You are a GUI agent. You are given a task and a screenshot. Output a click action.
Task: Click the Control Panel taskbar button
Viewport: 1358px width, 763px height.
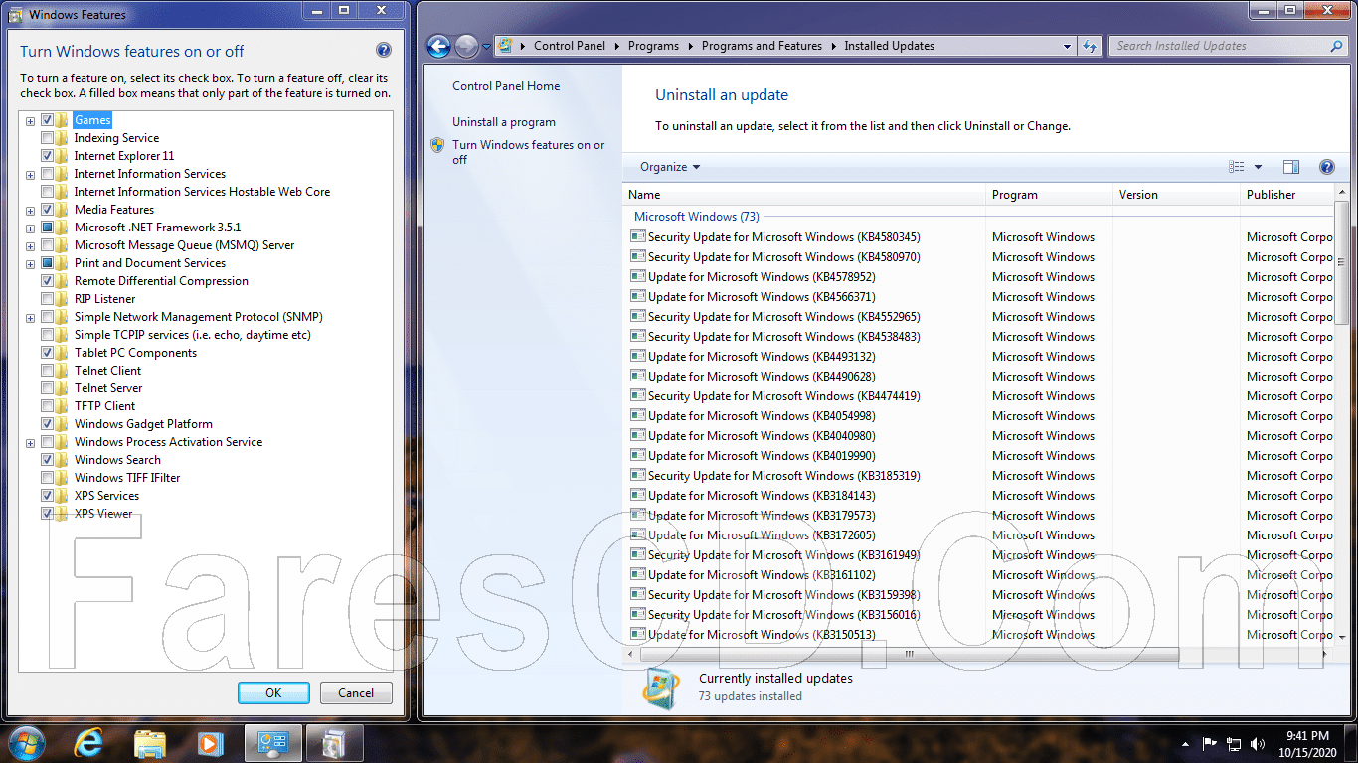pos(273,743)
